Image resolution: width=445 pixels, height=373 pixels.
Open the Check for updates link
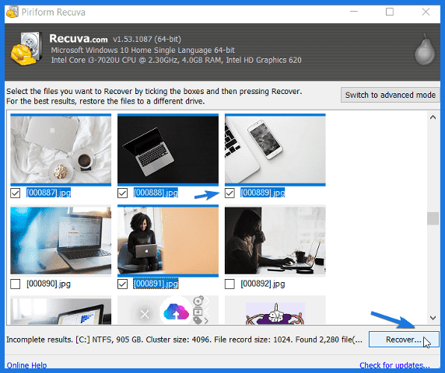tap(394, 365)
